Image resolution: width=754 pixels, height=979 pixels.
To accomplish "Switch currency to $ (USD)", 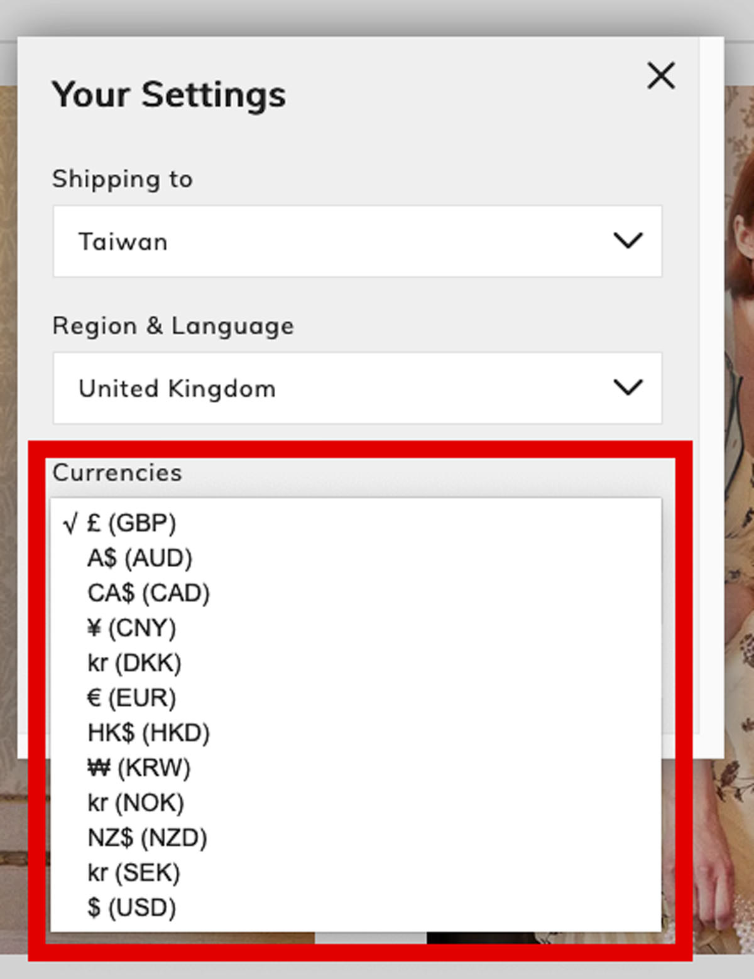I will [131, 908].
